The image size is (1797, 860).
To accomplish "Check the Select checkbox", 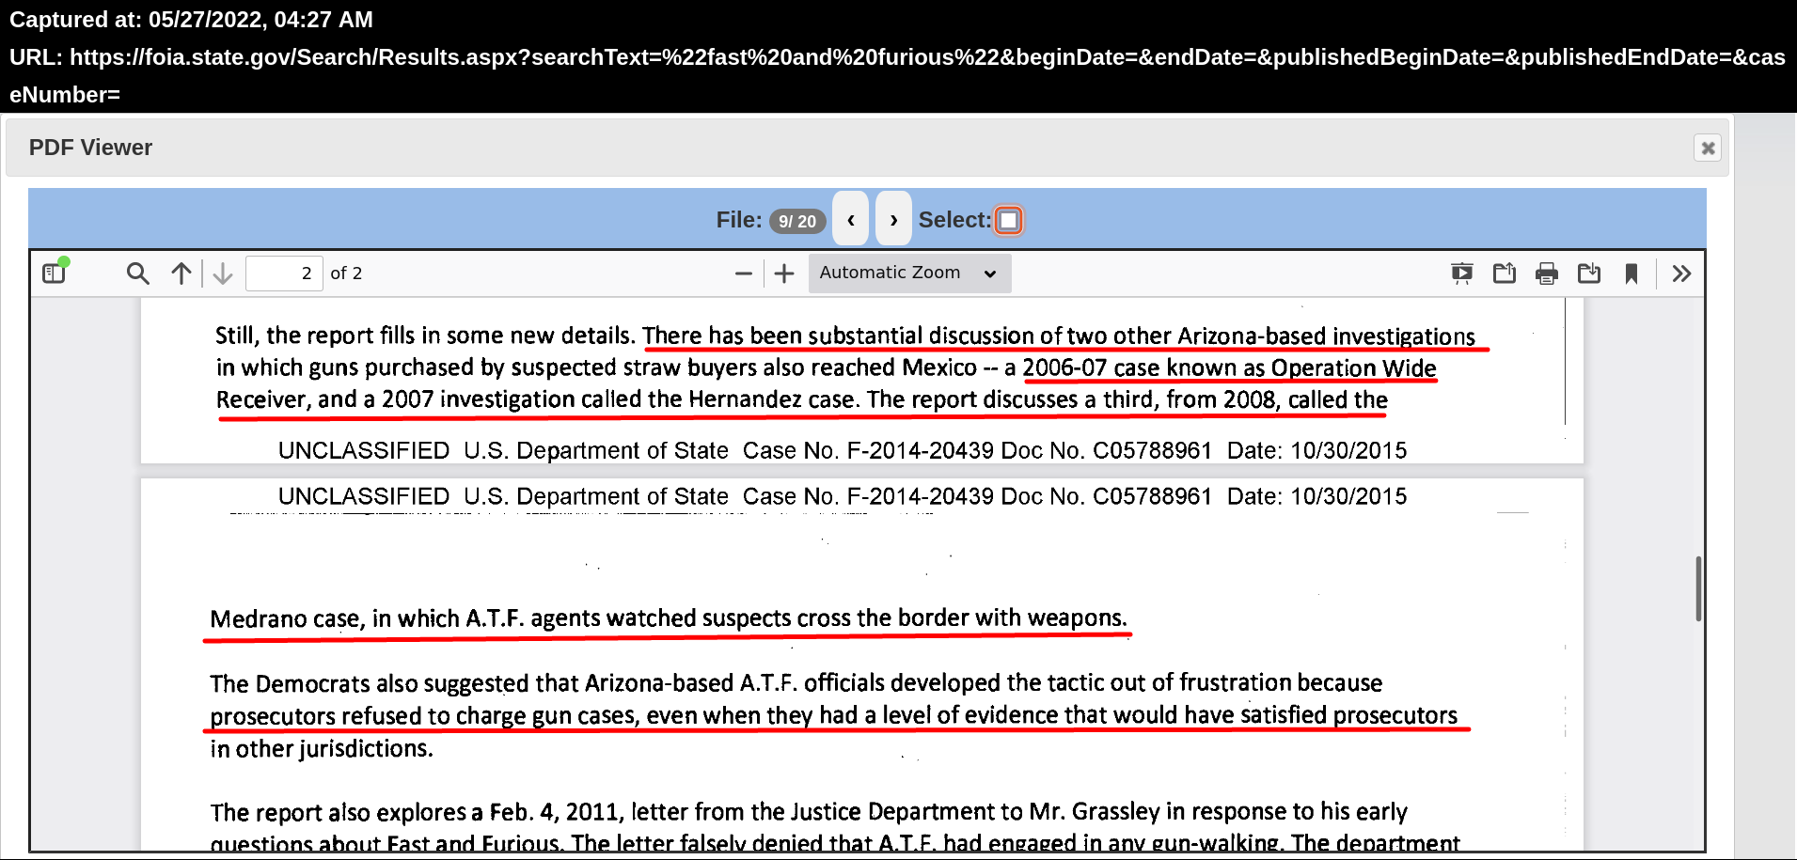I will point(1008,220).
